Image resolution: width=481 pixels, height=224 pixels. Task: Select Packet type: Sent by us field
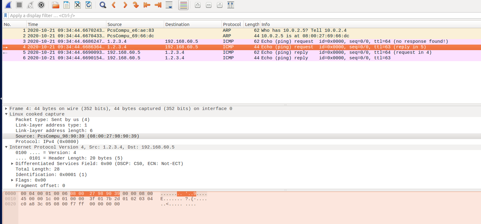click(53, 120)
